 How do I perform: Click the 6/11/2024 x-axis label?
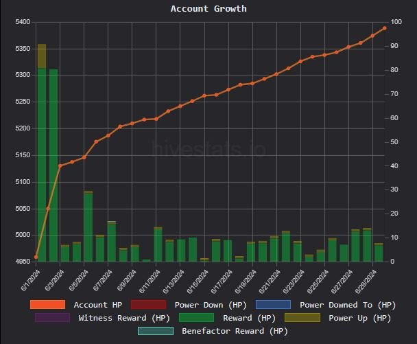coord(150,281)
